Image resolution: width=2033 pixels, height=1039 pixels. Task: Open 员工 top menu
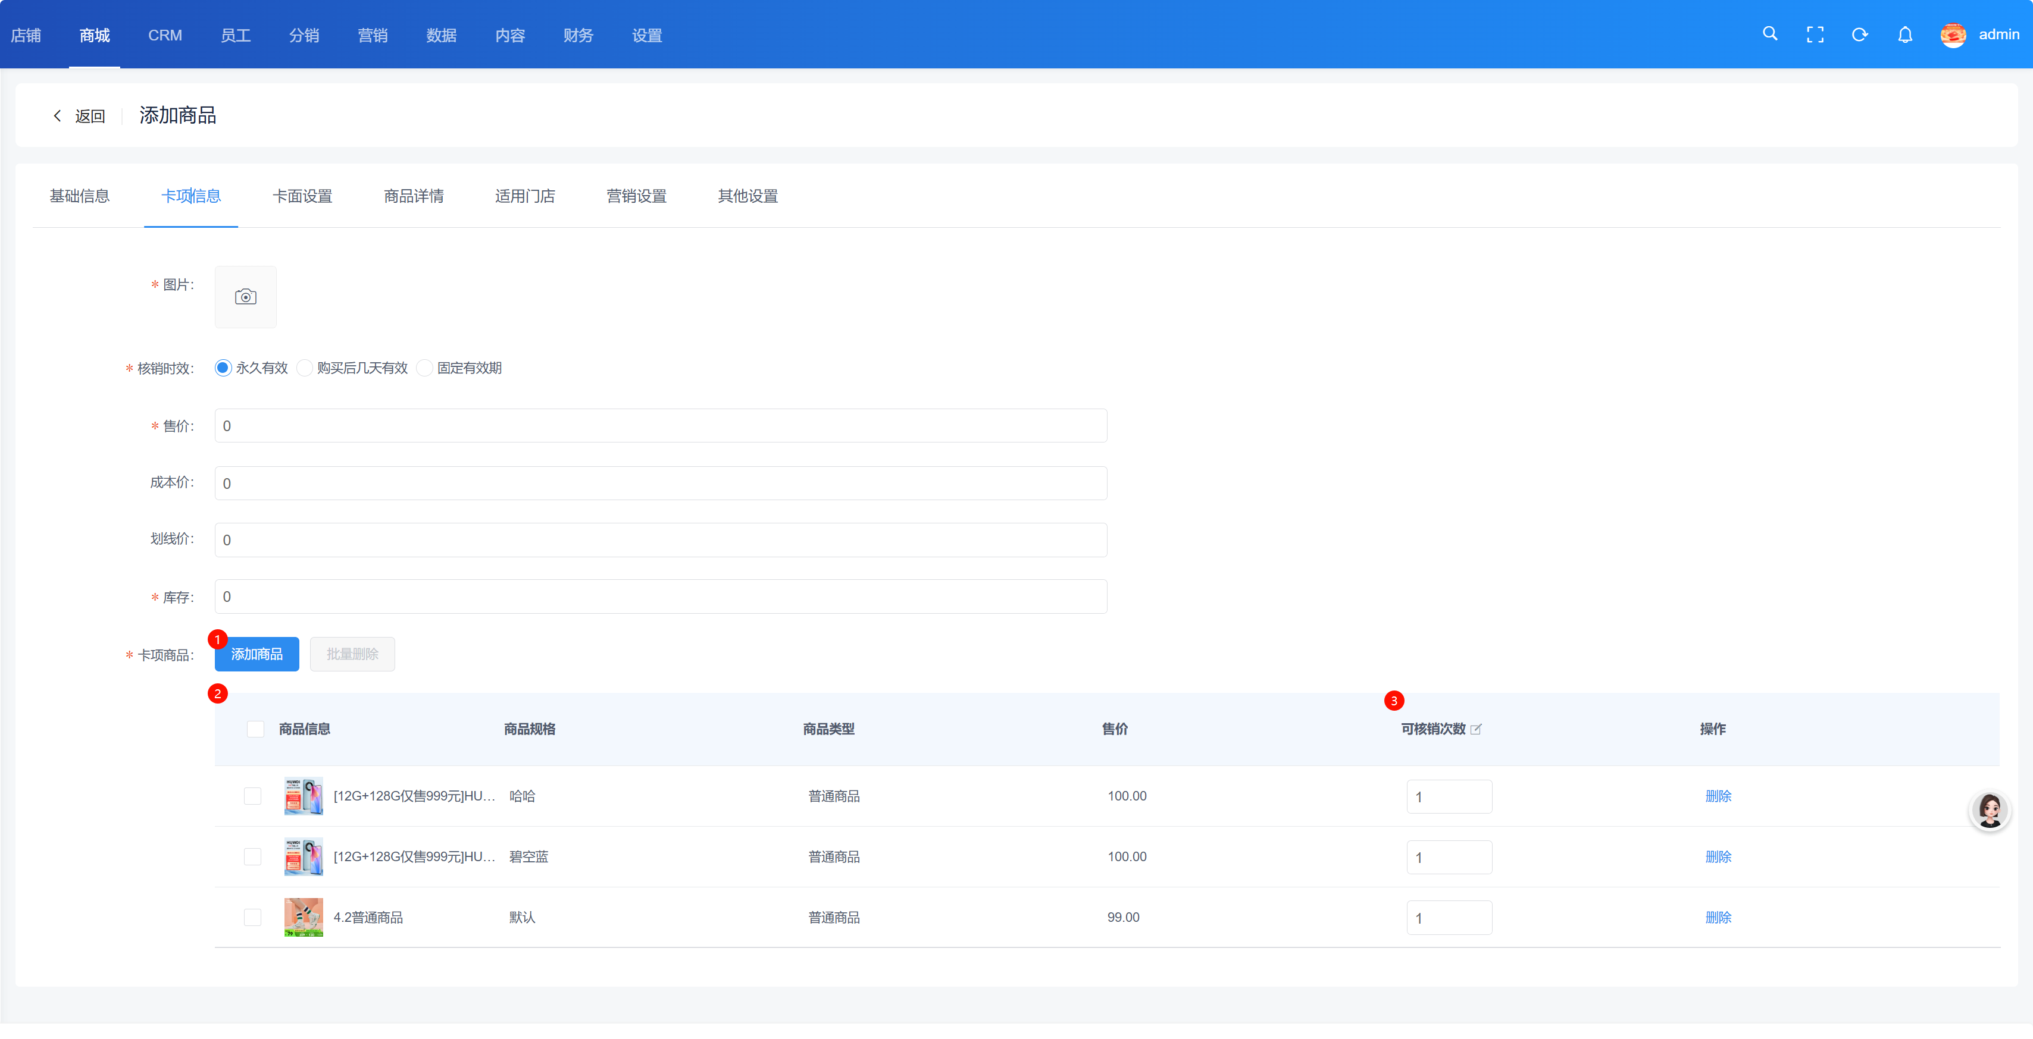click(x=235, y=34)
